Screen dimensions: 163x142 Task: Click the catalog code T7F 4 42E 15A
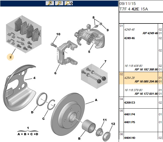coord(134,9)
